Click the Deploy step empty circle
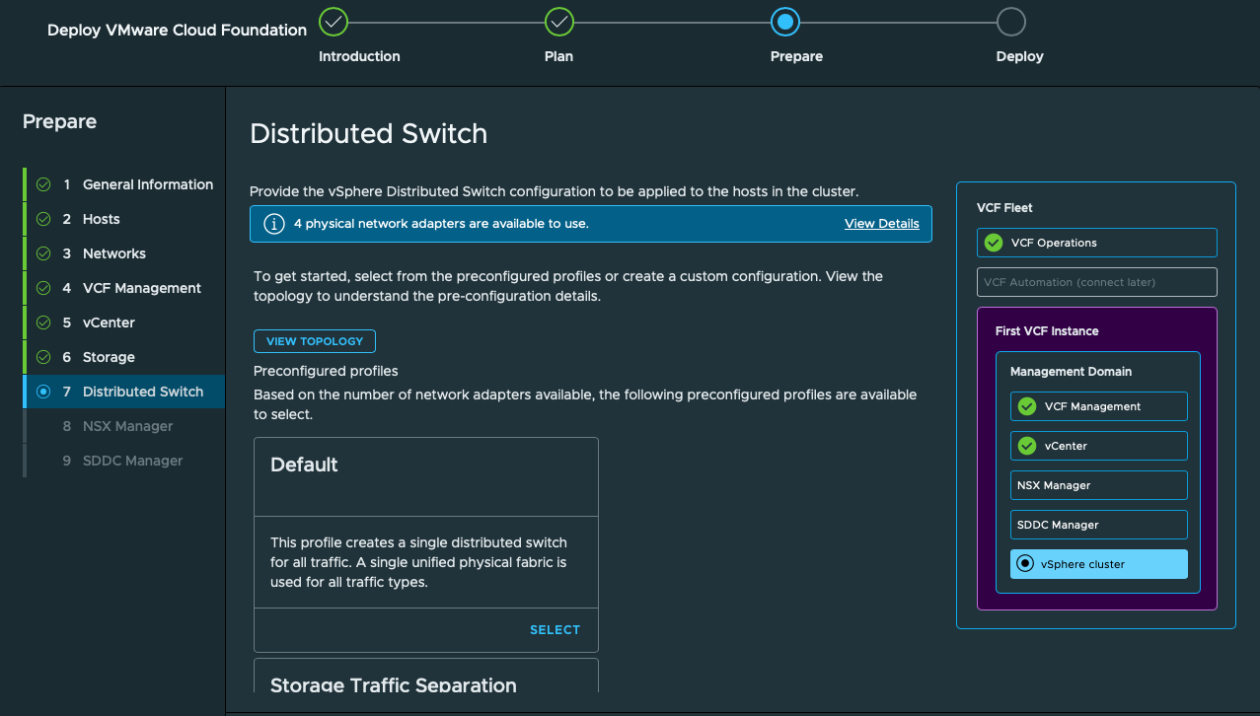Screen dimensions: 1260x716 click(x=1011, y=21)
